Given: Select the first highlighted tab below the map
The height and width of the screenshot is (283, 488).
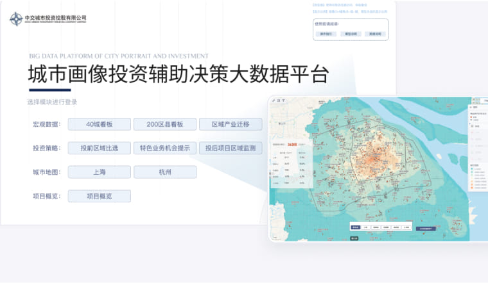Looking at the screenshot, I should point(354,227).
